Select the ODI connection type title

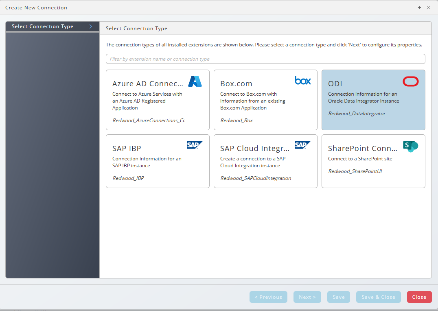click(x=335, y=83)
